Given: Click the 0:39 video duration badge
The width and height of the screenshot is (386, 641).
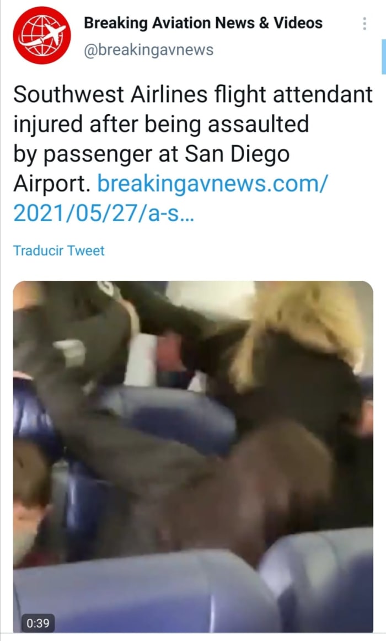Looking at the screenshot, I should pyautogui.click(x=38, y=623).
